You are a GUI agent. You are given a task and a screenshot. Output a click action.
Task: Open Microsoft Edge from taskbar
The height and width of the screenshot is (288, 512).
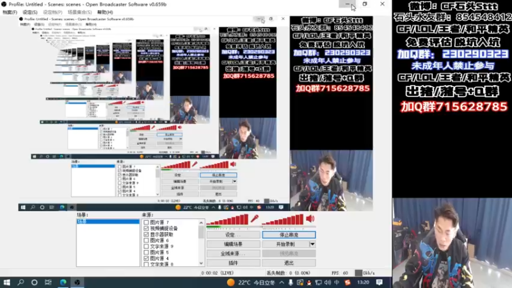[63, 282]
